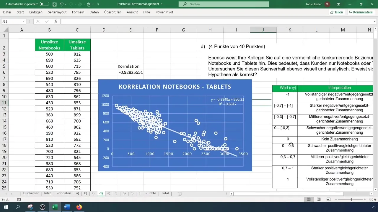Open the Datei menu

pyautogui.click(x=7, y=12)
